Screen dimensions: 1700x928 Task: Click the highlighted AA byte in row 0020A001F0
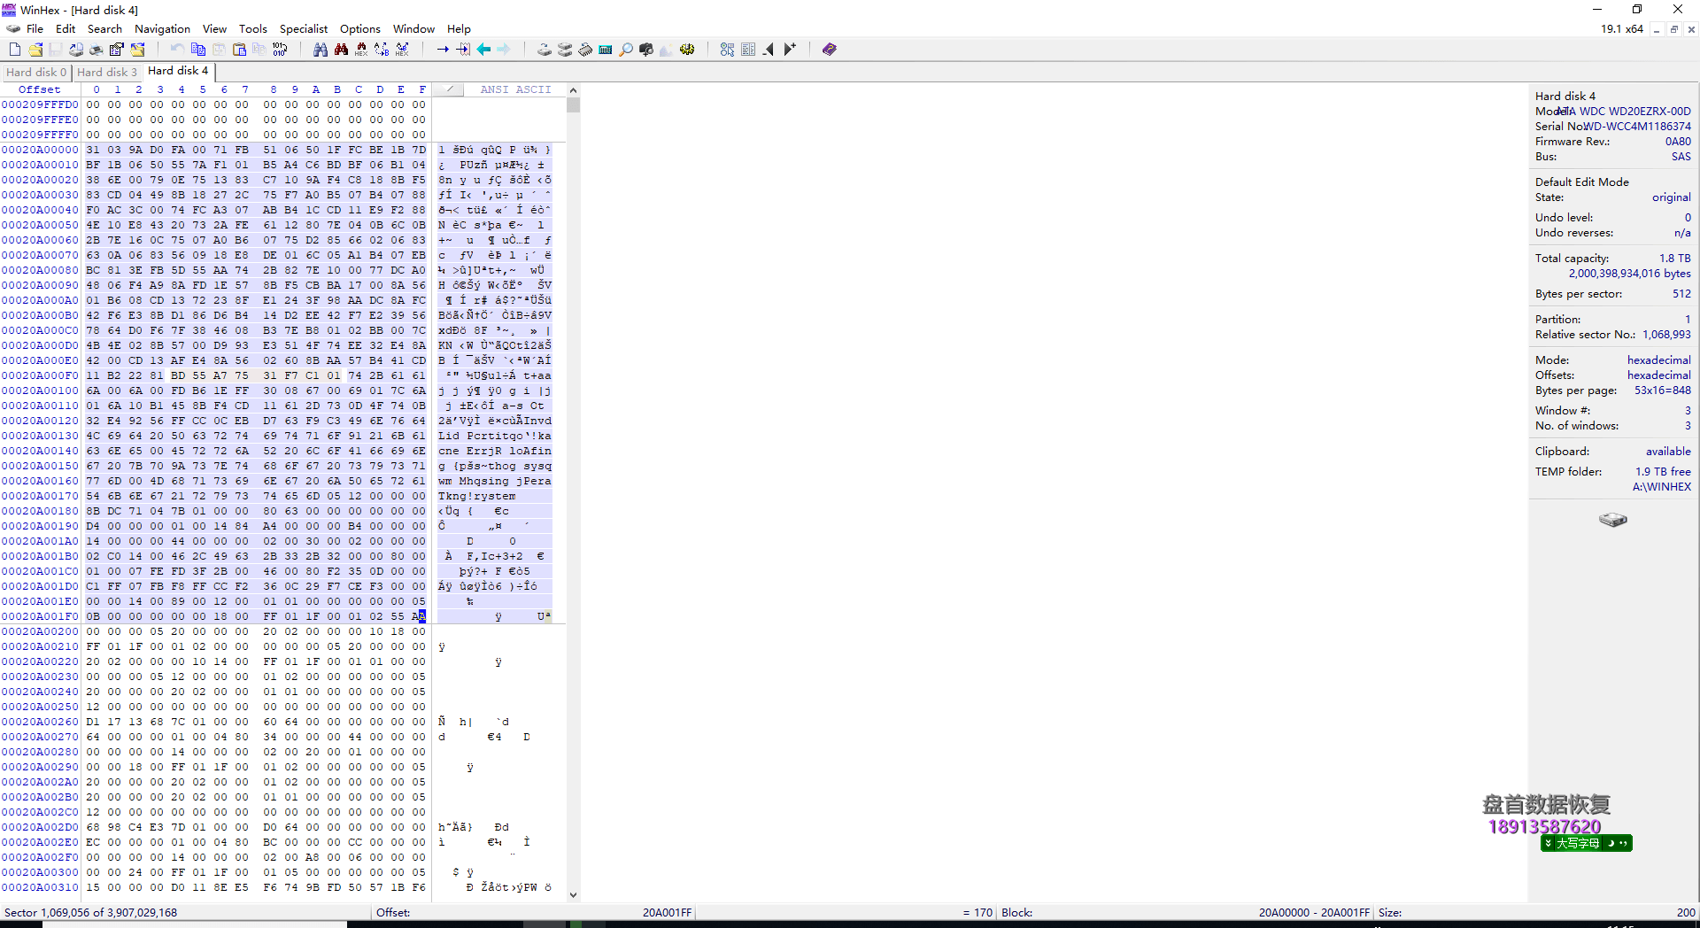(x=419, y=616)
